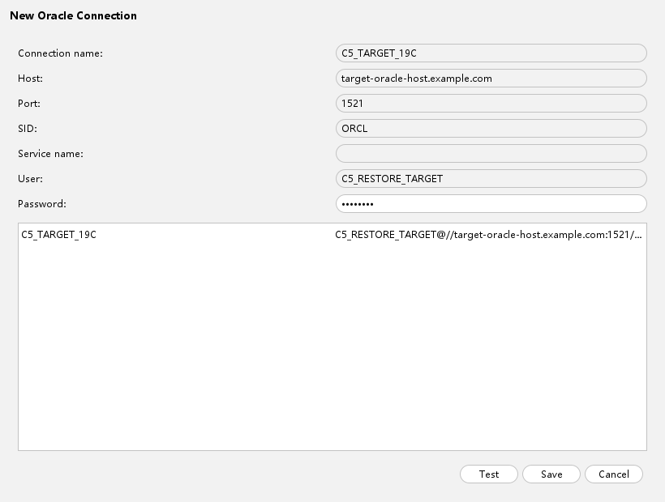The image size is (665, 502).
Task: Click the 'Password:' label
Action: 42,204
